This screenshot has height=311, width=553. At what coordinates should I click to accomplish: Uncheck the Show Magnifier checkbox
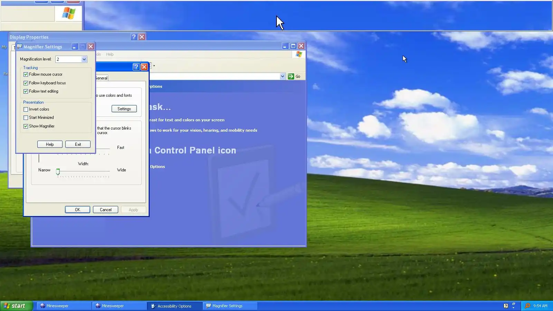tap(26, 126)
